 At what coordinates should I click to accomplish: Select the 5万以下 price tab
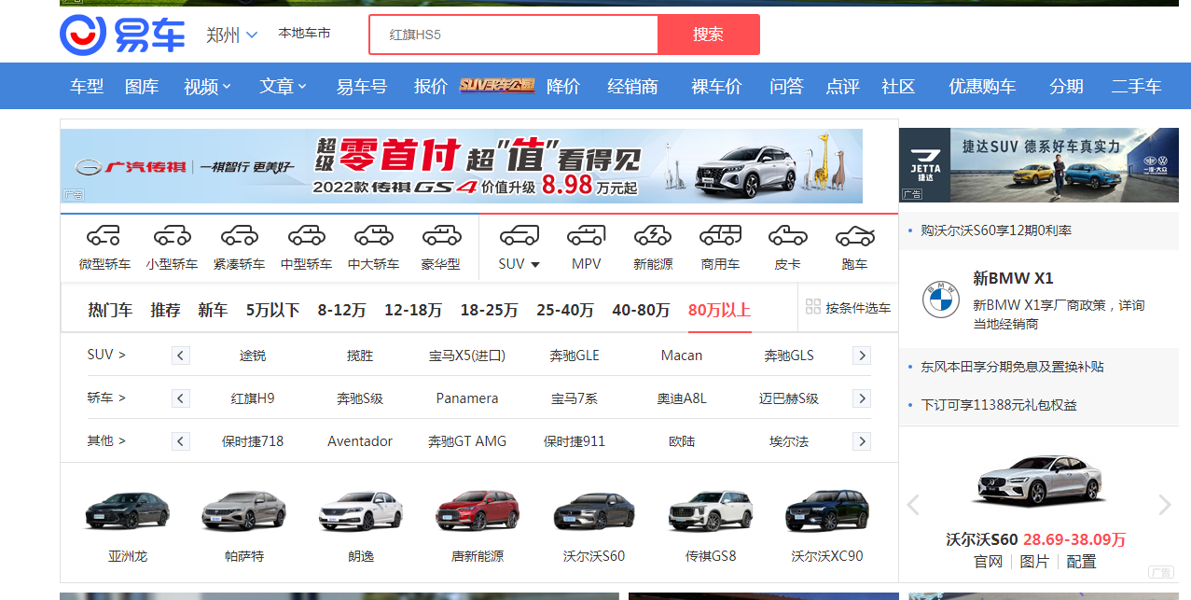[272, 310]
